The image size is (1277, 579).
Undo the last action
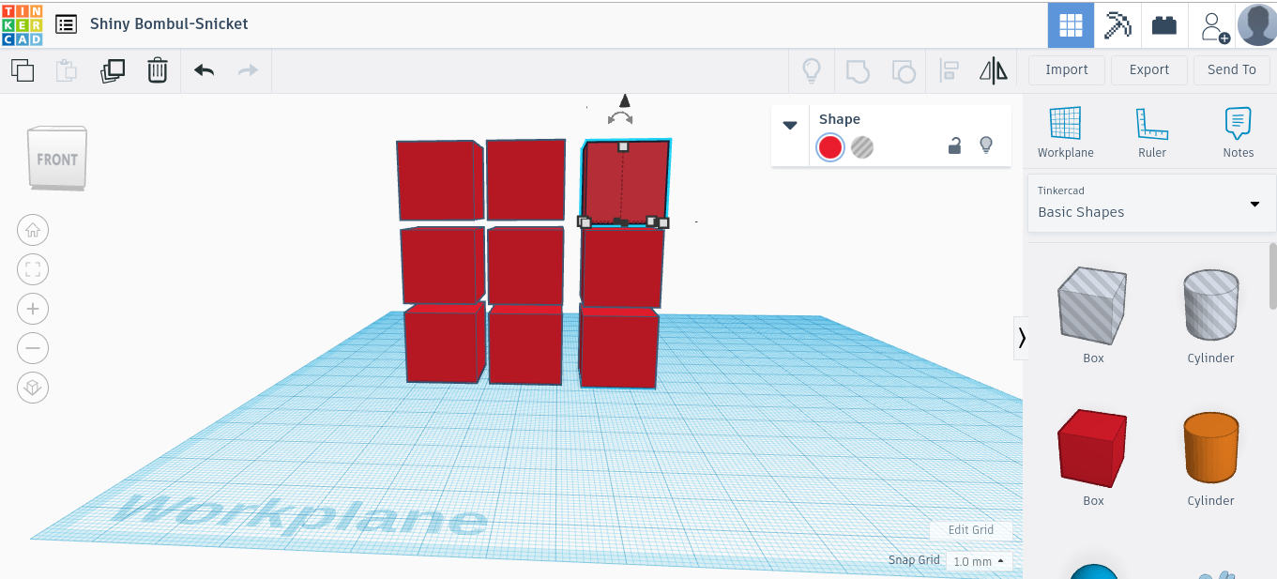tap(204, 69)
